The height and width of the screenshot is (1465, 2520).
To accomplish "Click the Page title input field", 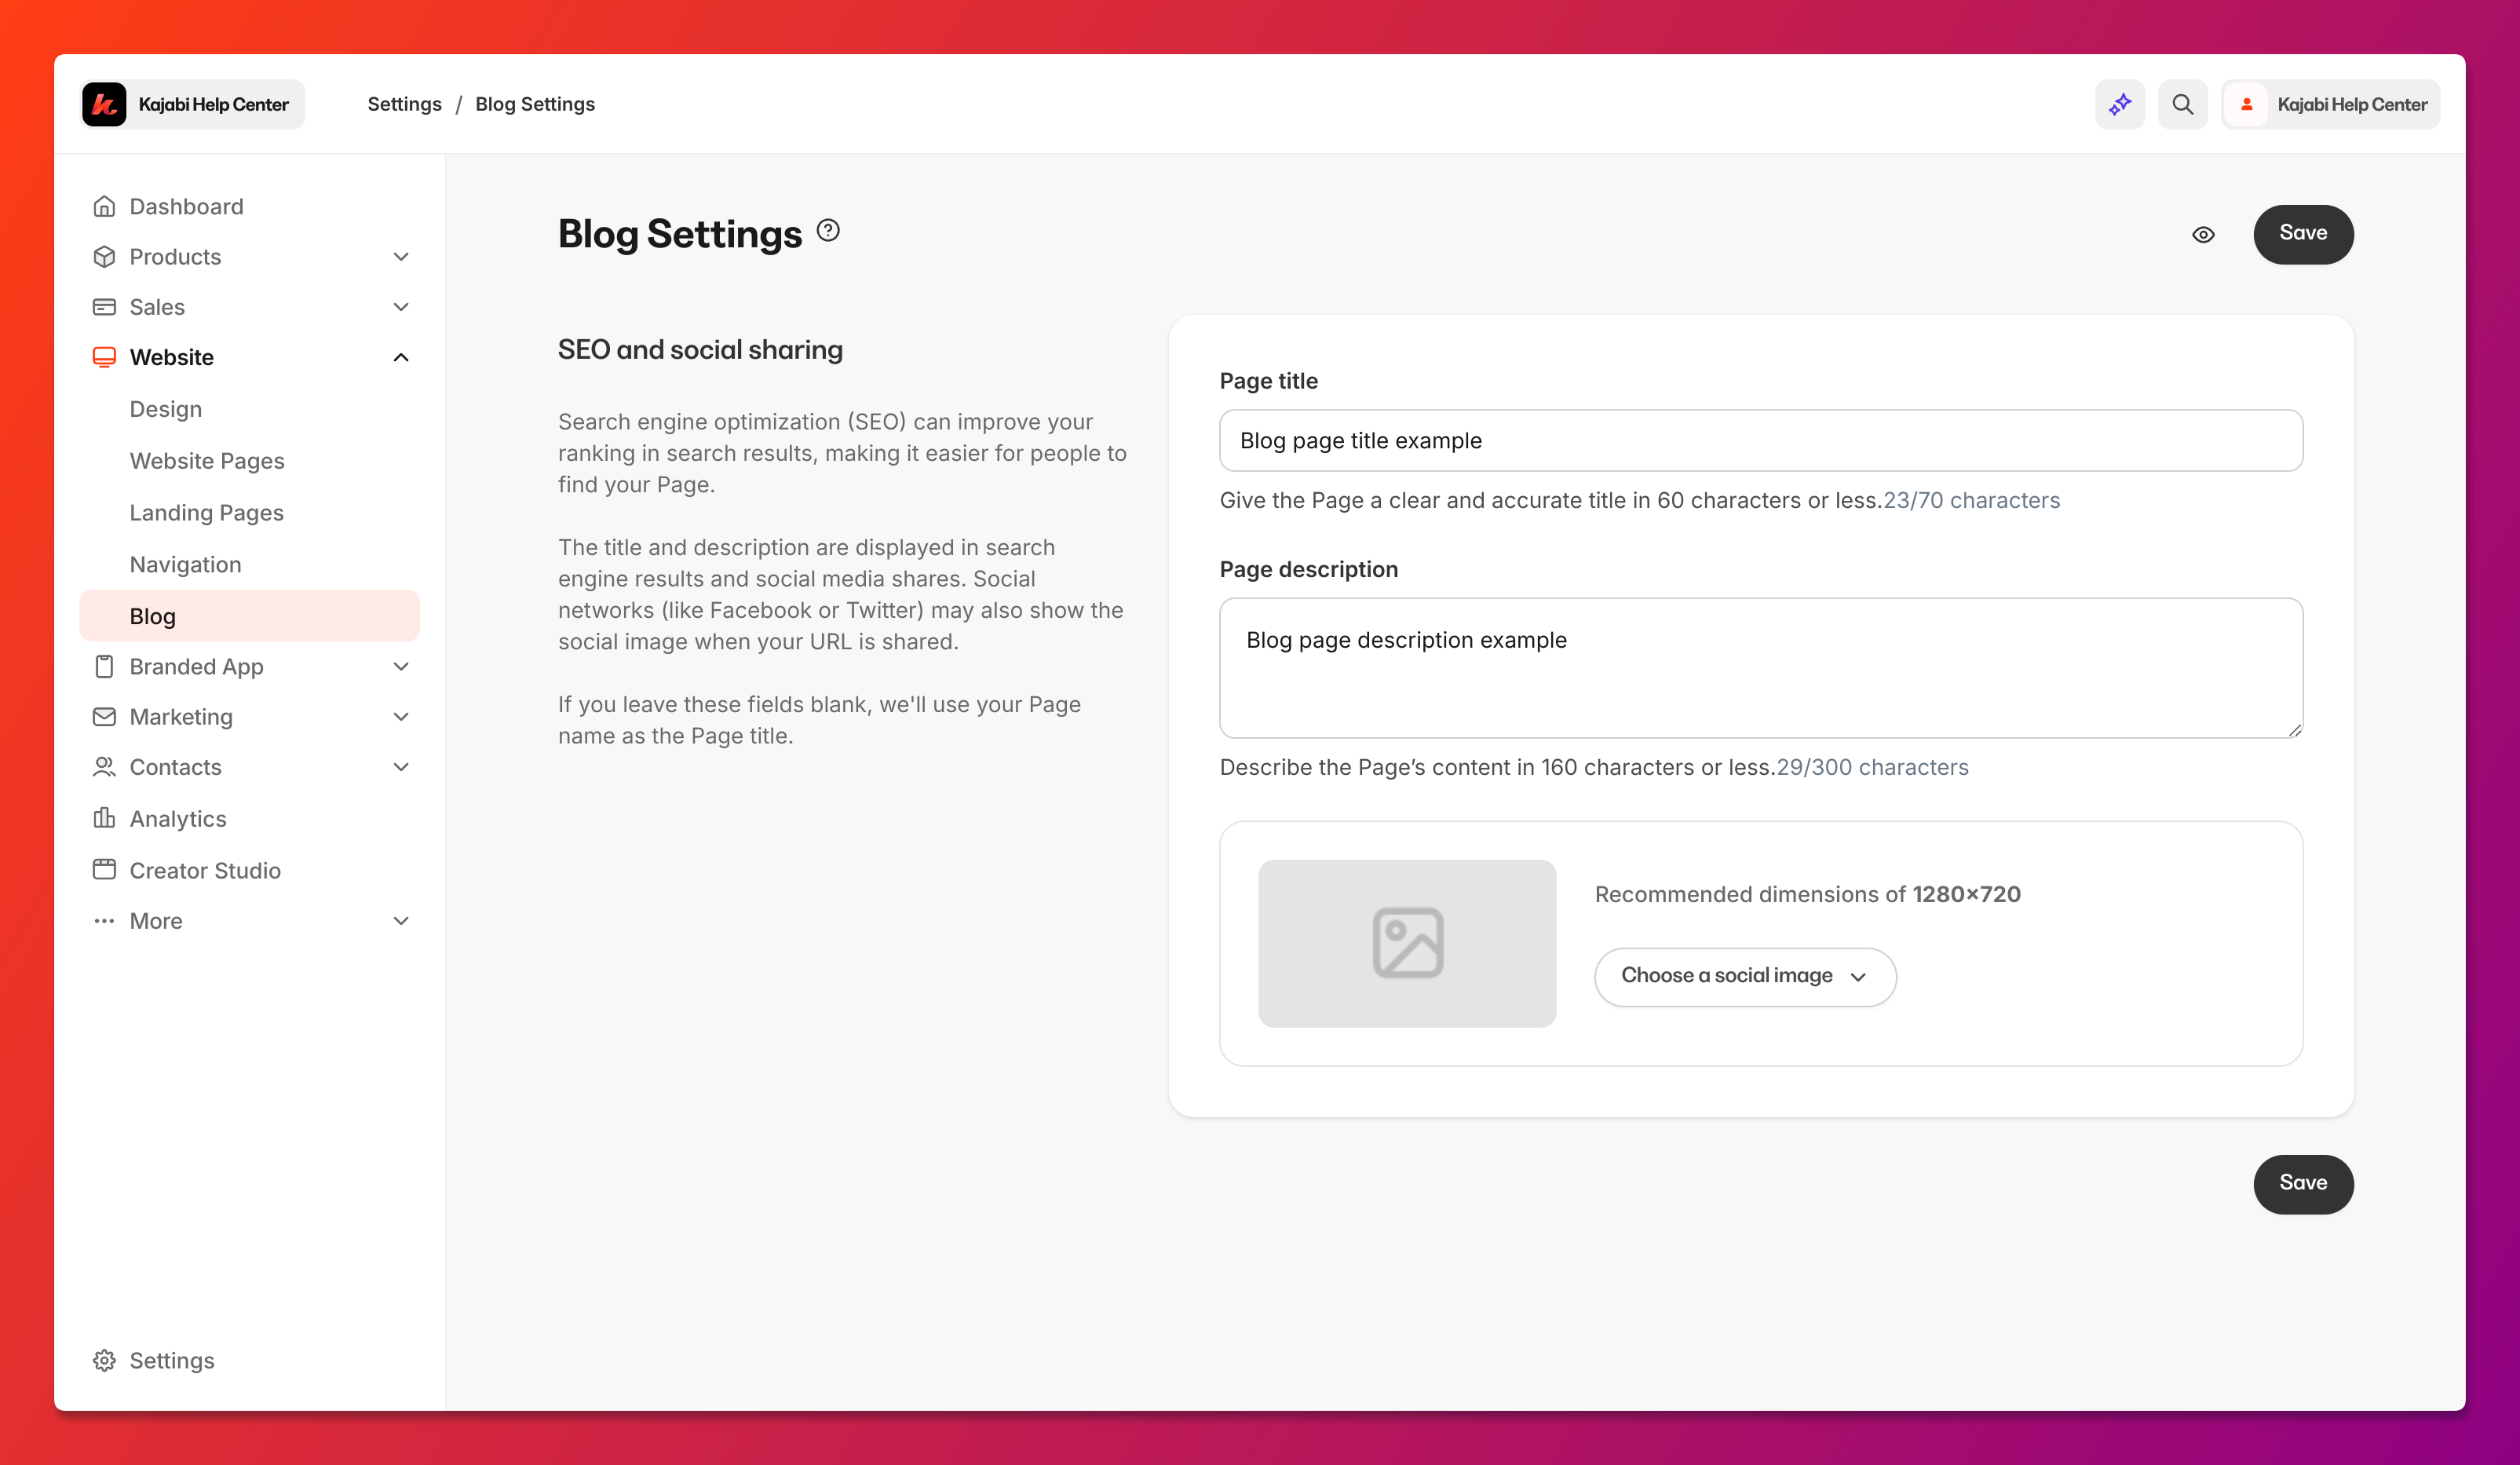I will (x=1761, y=440).
